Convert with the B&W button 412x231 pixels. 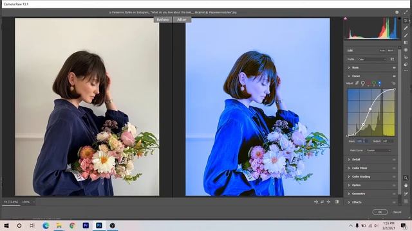(x=390, y=51)
